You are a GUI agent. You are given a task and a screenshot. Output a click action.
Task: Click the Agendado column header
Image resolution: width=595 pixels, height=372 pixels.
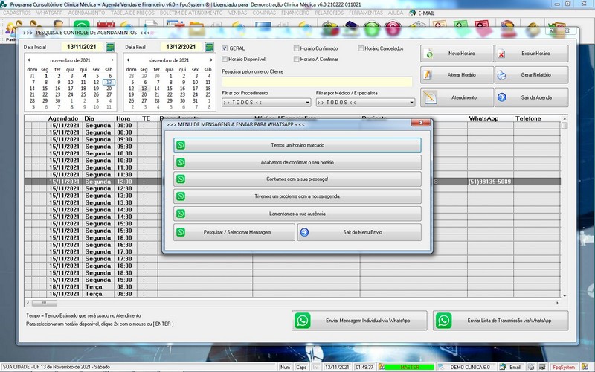(x=63, y=118)
